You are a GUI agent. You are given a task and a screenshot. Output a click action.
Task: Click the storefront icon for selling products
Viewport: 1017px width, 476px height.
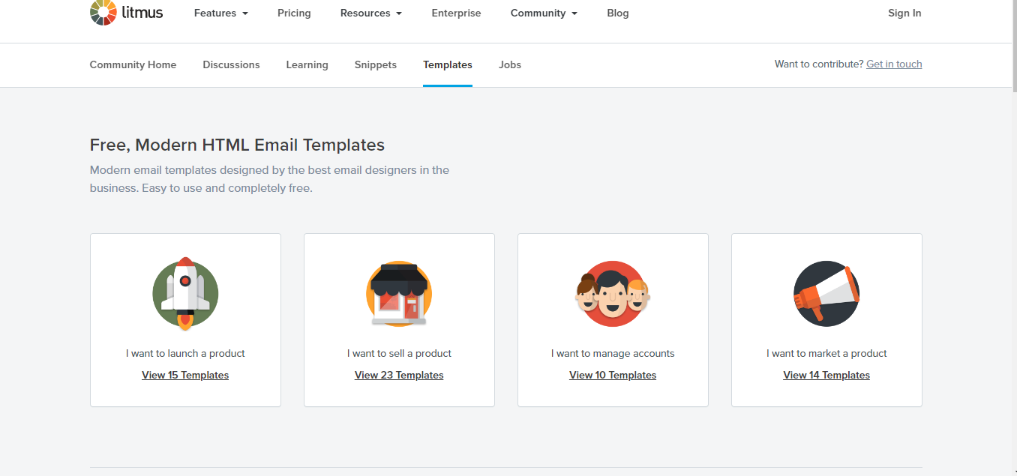(x=398, y=294)
